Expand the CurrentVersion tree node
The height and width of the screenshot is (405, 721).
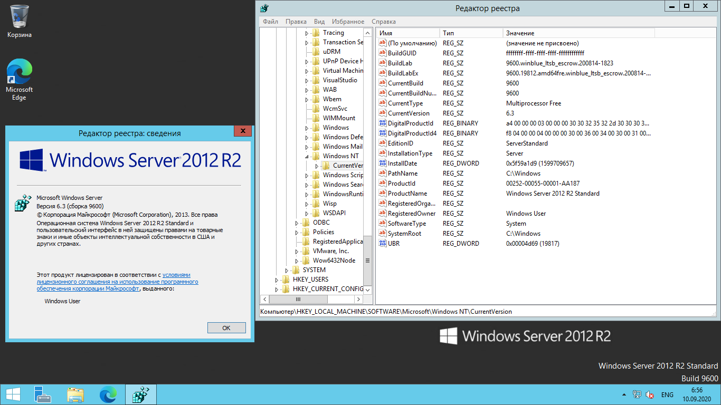[317, 166]
